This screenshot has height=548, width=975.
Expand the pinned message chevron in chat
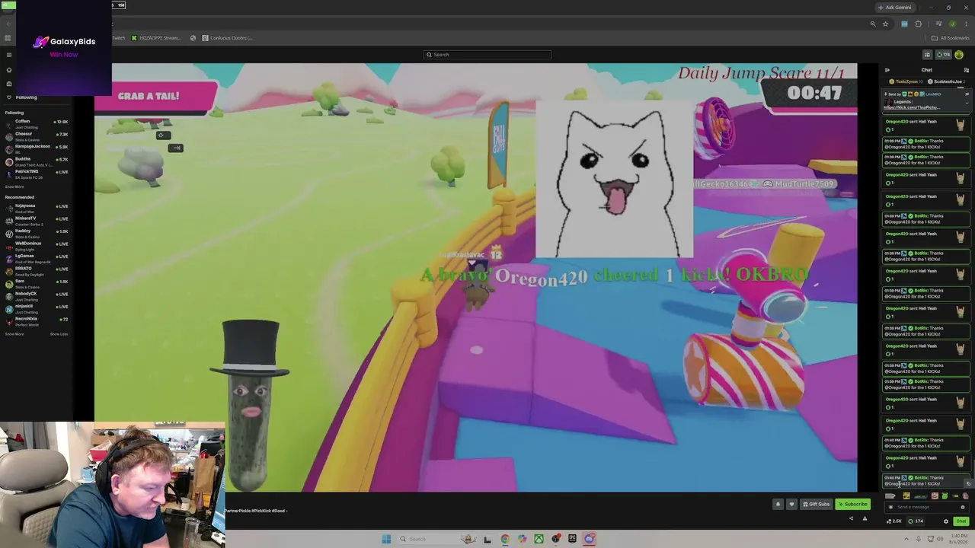[x=967, y=103]
